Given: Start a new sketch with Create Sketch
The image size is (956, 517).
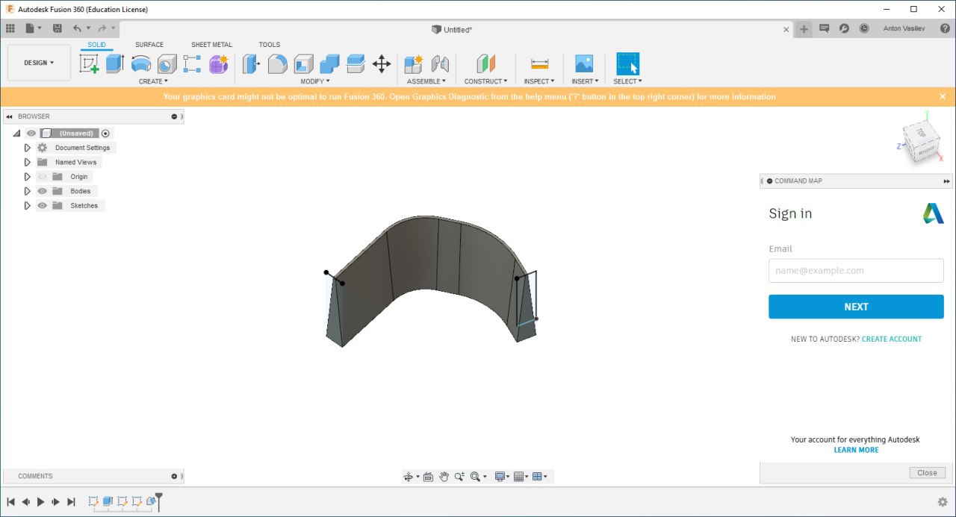Looking at the screenshot, I should pyautogui.click(x=90, y=63).
